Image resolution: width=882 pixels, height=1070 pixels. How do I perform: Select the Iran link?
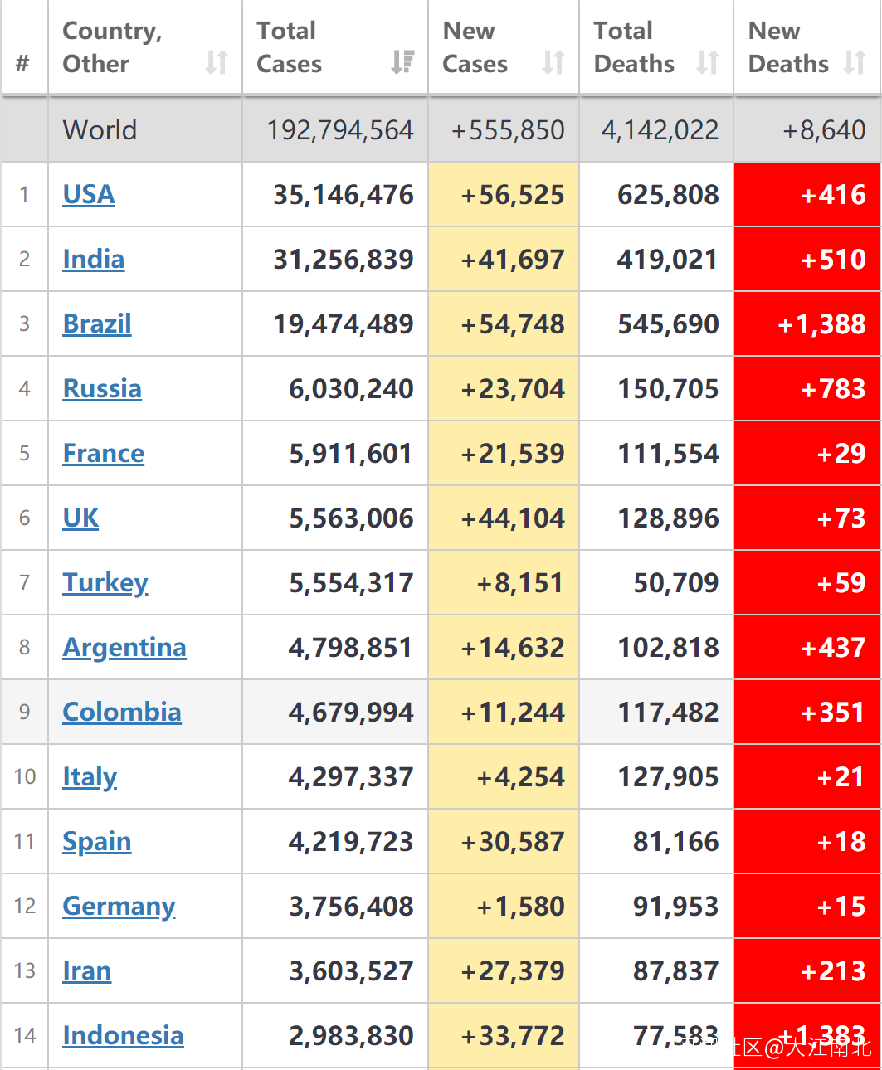87,970
